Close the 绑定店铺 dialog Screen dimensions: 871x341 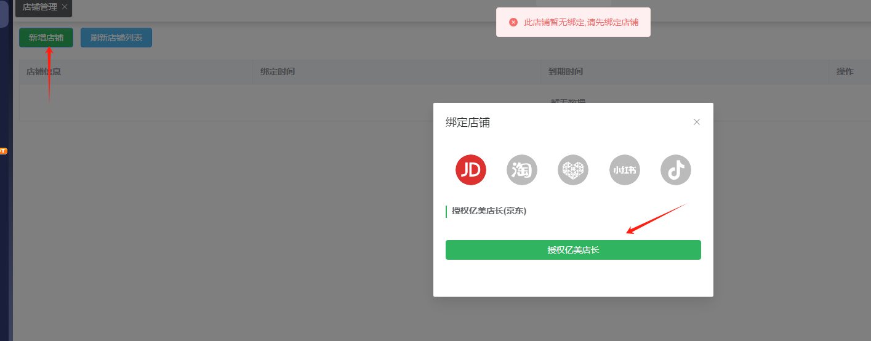pyautogui.click(x=697, y=122)
